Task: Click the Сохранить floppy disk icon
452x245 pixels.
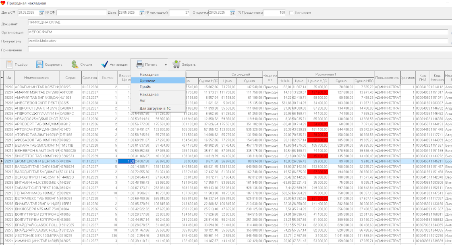Action: (x=39, y=64)
